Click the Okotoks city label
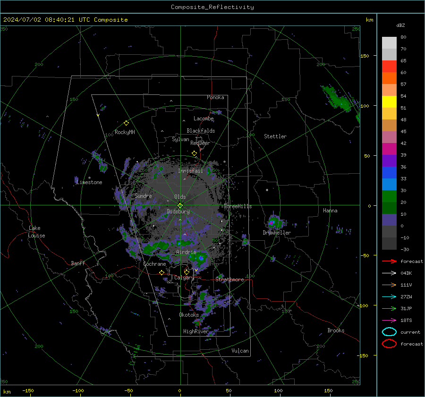The image size is (425, 397). point(189,315)
